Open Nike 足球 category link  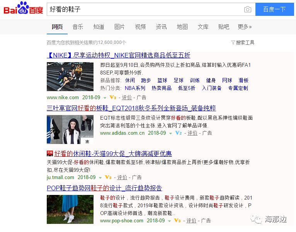[x=179, y=80]
